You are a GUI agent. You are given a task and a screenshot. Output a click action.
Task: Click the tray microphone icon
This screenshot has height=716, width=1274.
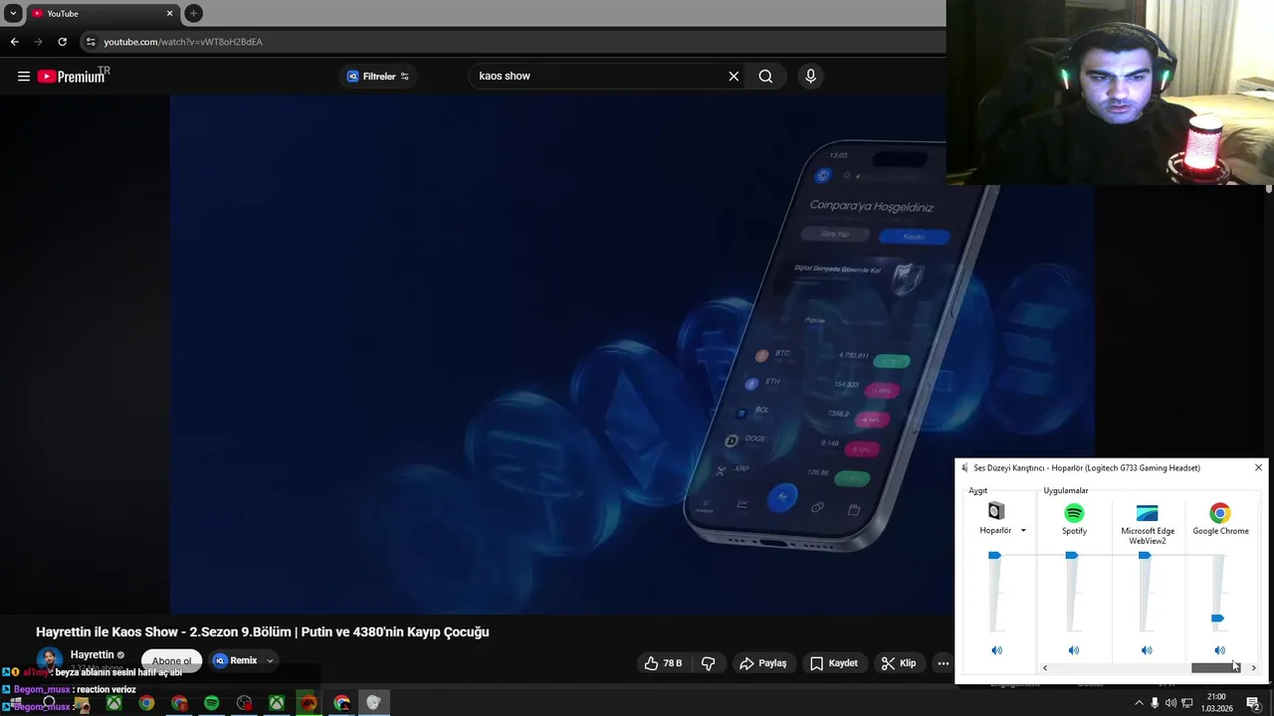1155,703
